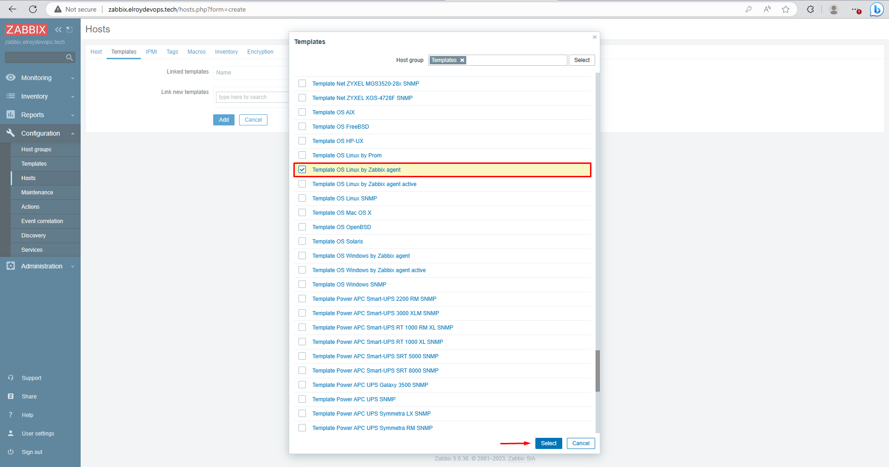Viewport: 889px width, 467px height.
Task: Click the Host group input field
Action: pos(498,60)
